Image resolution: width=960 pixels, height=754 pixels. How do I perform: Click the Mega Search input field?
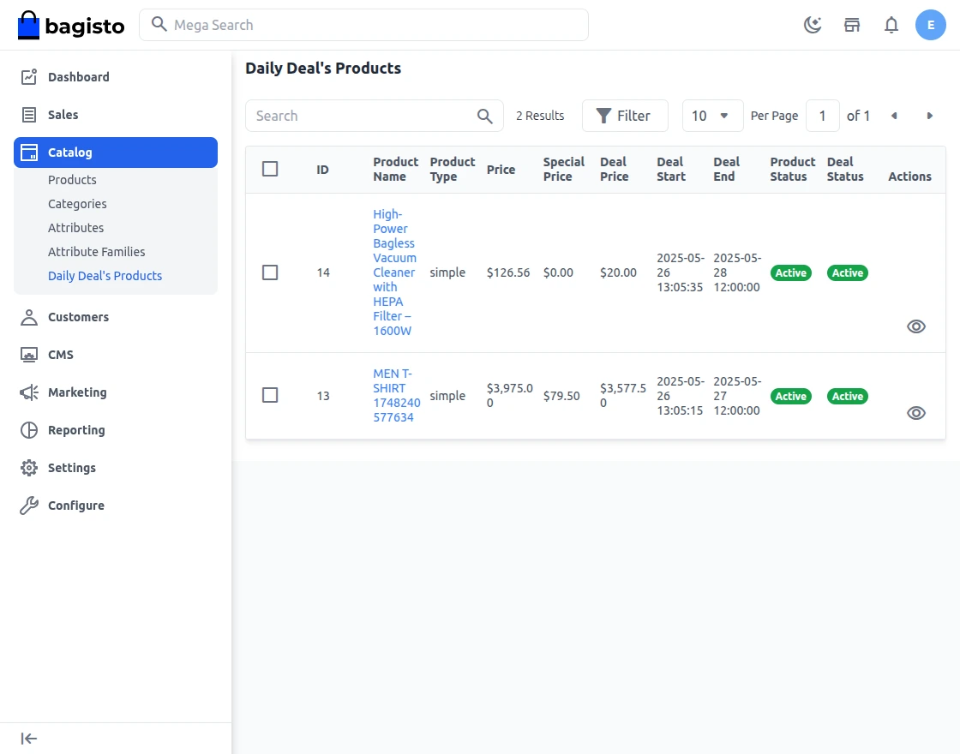click(363, 25)
